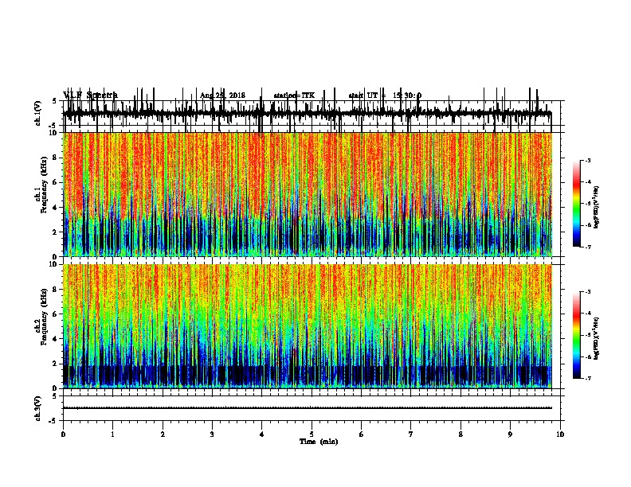Click time axis tick label "8"
This screenshot has width=631, height=487.
tap(461, 434)
